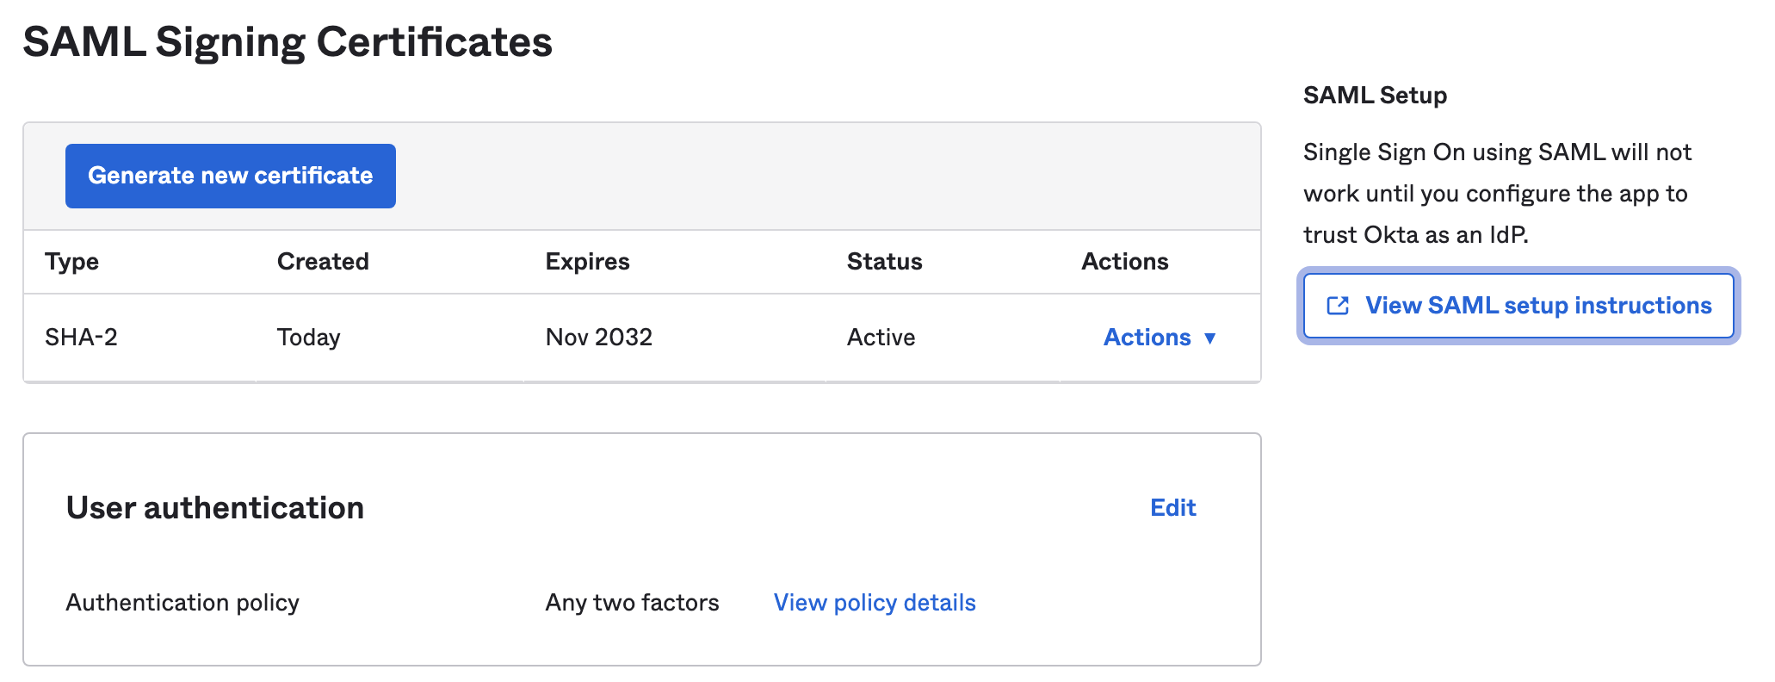This screenshot has width=1775, height=682.
Task: Select the SHA-2 certificate type cell
Action: click(82, 338)
